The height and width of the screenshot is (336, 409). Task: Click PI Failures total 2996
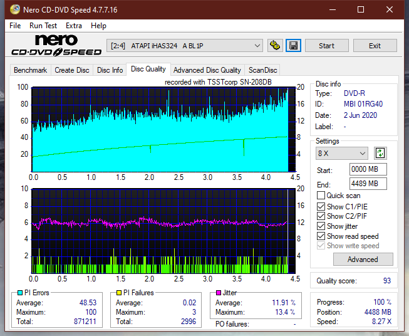[189, 322]
